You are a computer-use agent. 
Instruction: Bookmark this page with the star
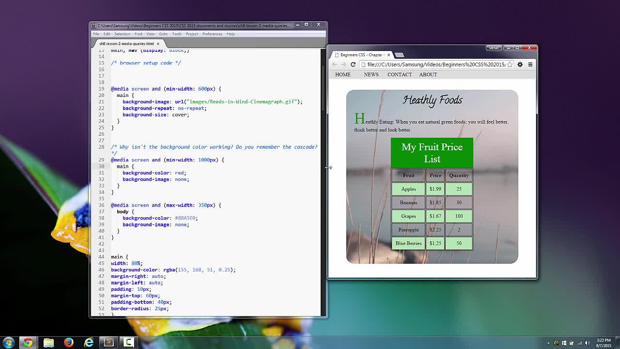510,64
